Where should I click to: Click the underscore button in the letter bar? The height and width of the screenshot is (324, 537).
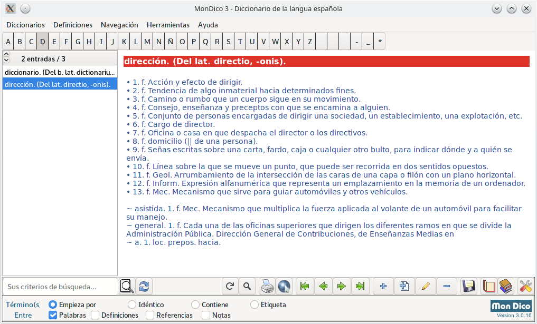click(x=368, y=42)
